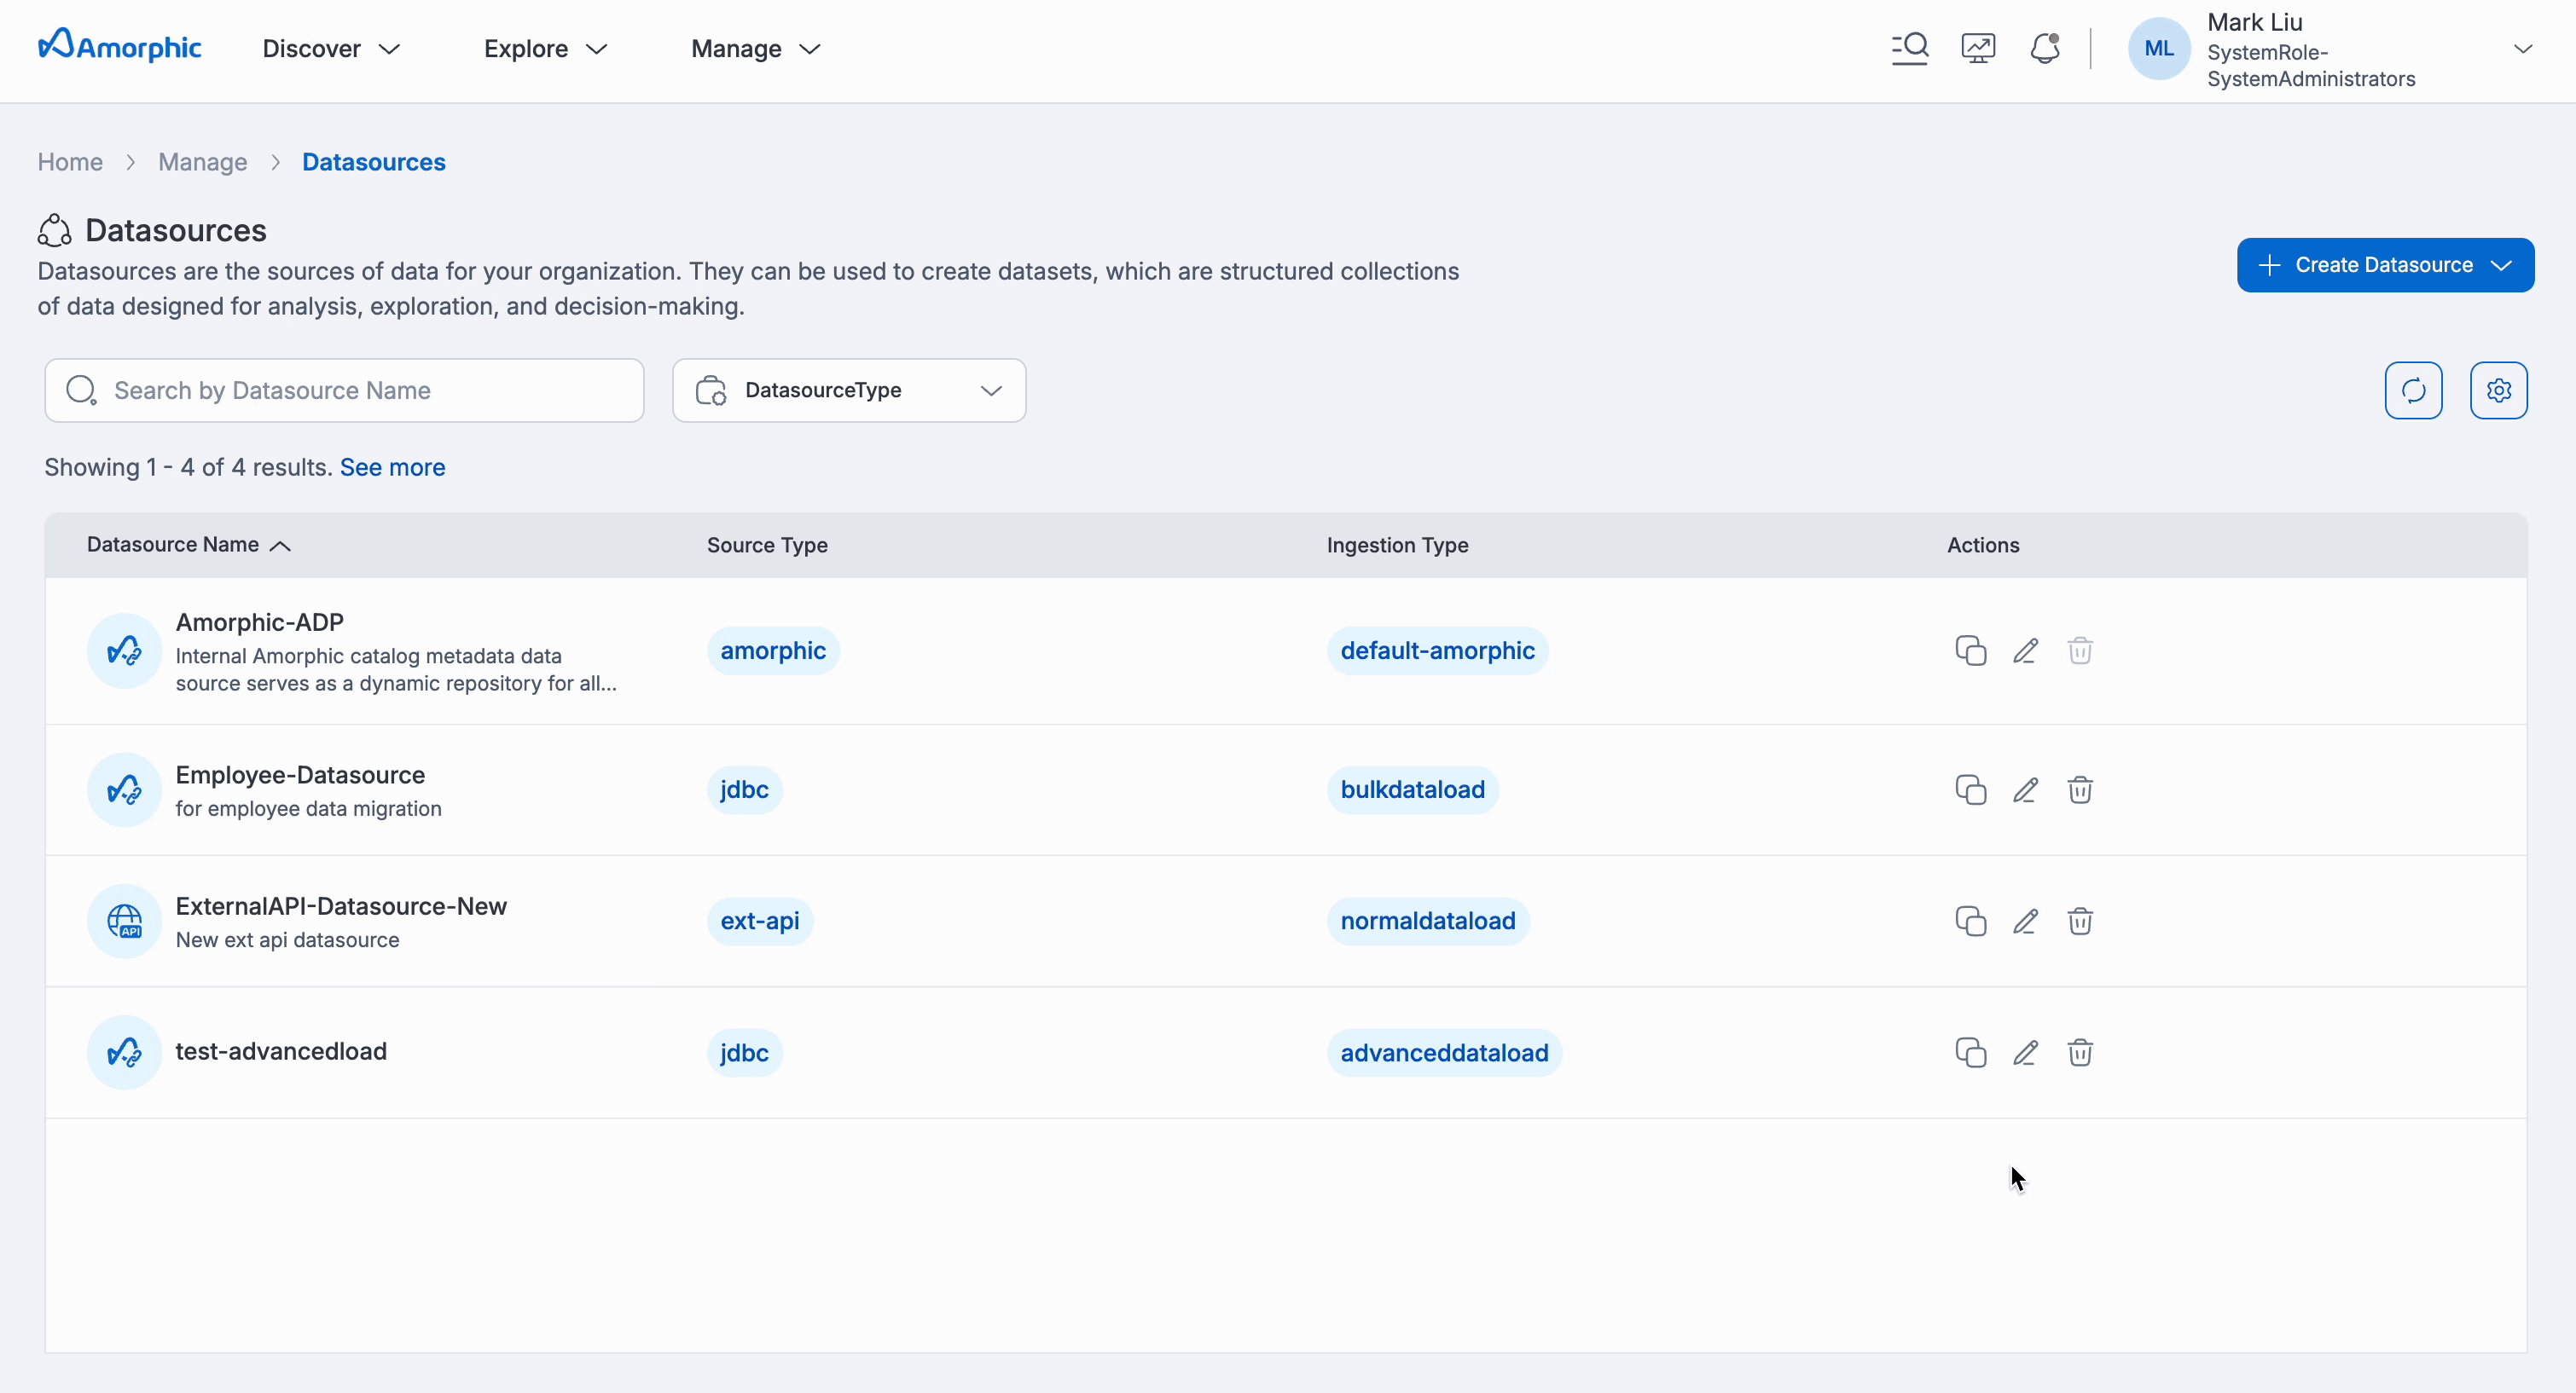This screenshot has height=1393, width=2576.
Task: Click the monitor dashboard icon
Action: click(x=1978, y=48)
